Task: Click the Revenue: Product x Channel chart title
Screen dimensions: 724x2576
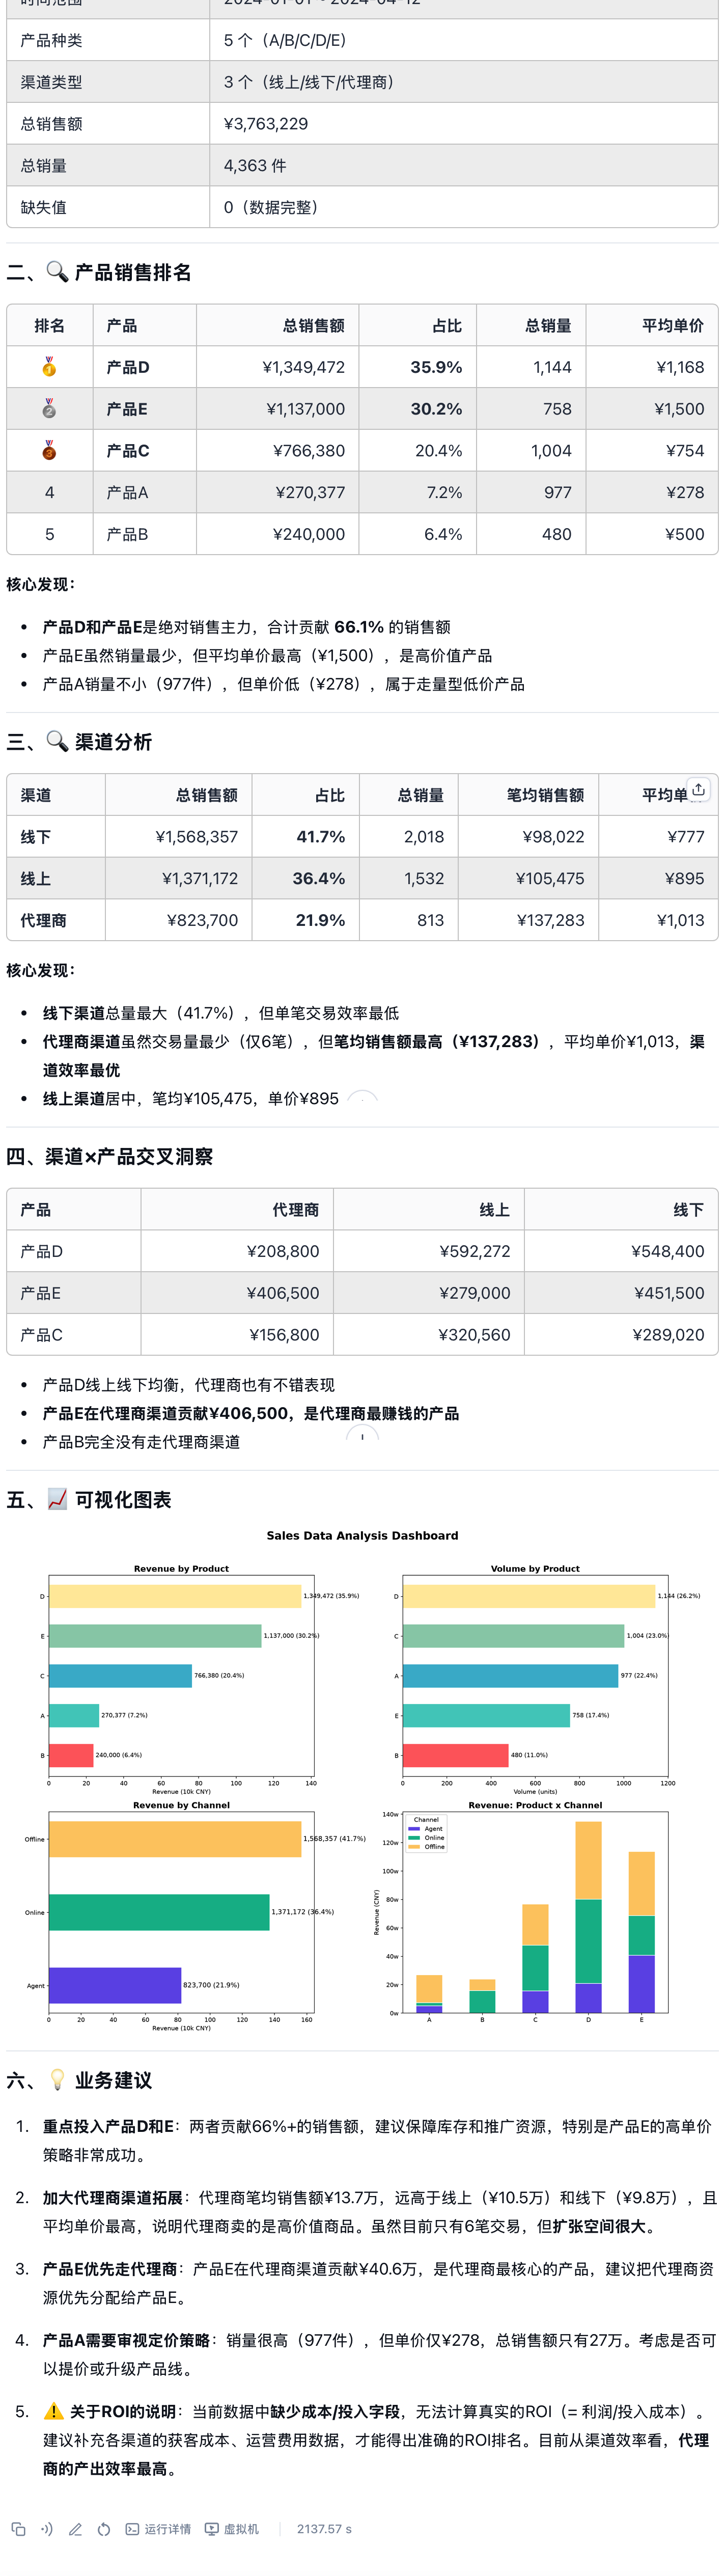Action: (x=535, y=1805)
